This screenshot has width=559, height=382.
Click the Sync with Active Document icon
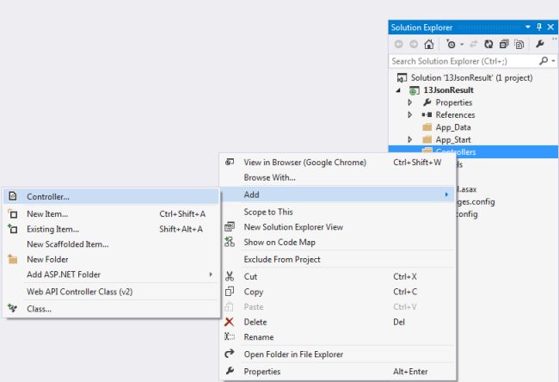[474, 44]
